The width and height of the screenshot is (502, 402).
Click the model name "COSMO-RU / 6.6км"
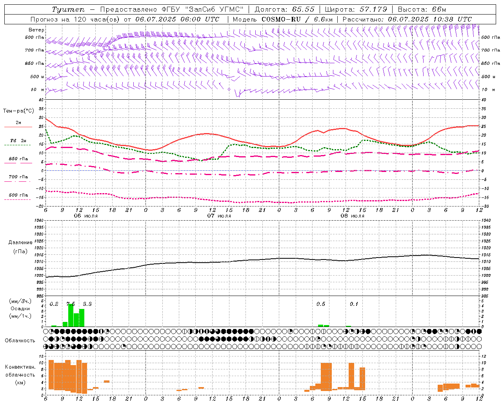pyautogui.click(x=297, y=19)
